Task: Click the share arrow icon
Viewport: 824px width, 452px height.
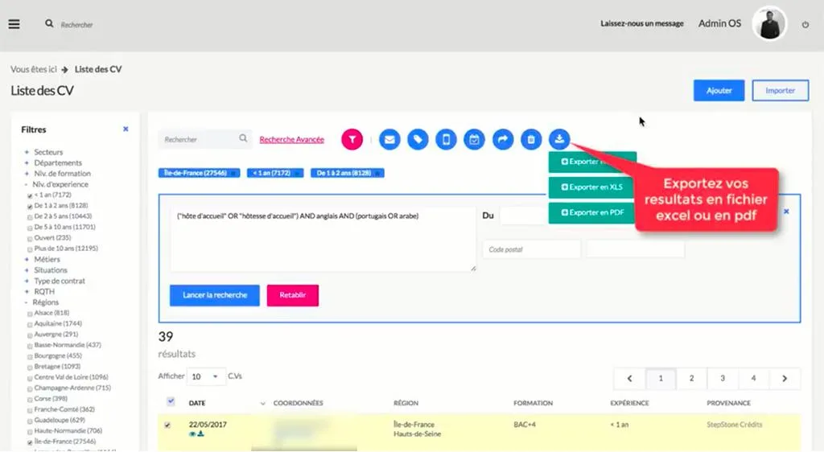Action: pyautogui.click(x=503, y=140)
